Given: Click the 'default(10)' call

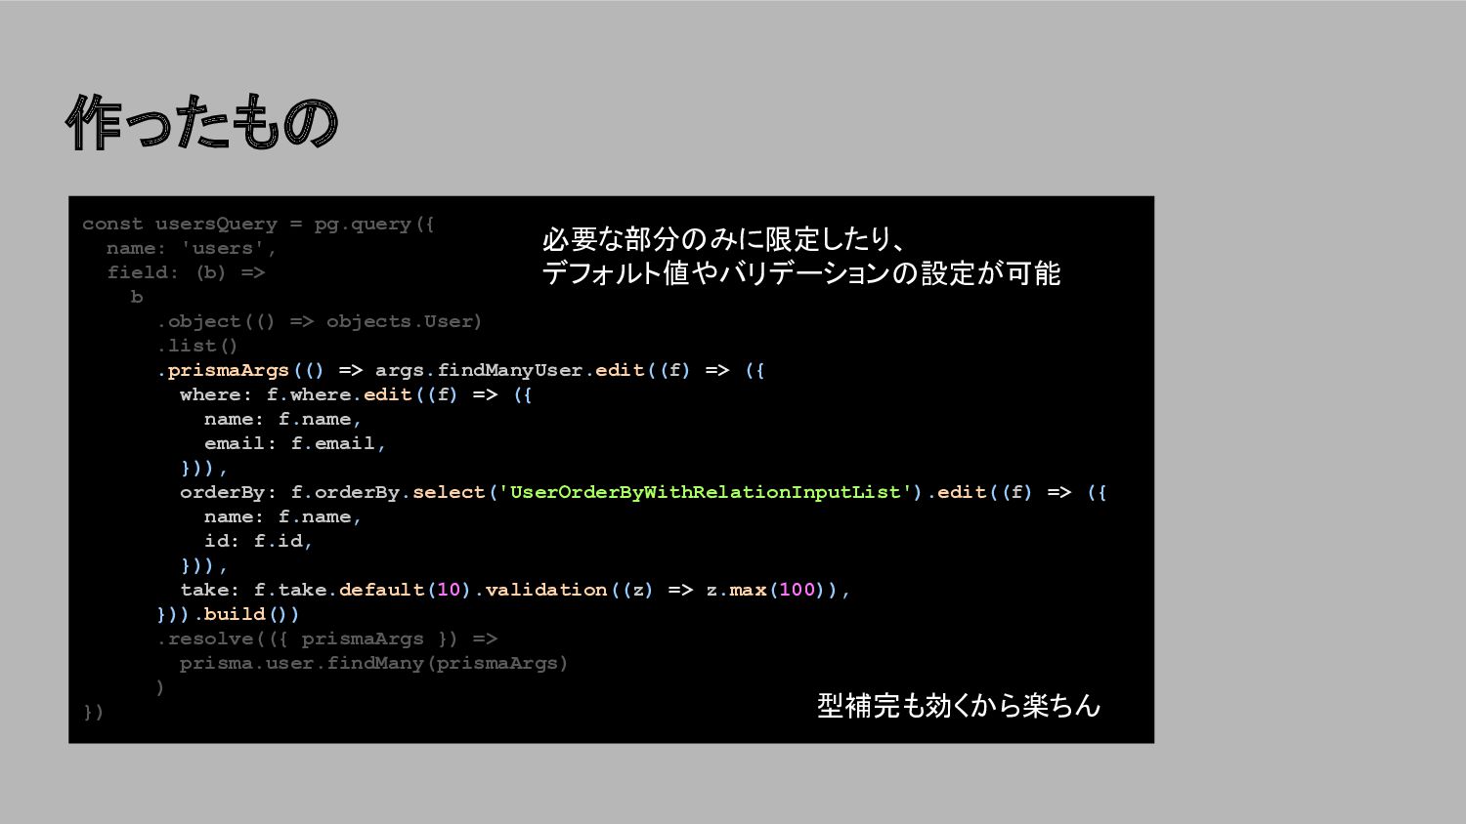Looking at the screenshot, I should (x=406, y=590).
